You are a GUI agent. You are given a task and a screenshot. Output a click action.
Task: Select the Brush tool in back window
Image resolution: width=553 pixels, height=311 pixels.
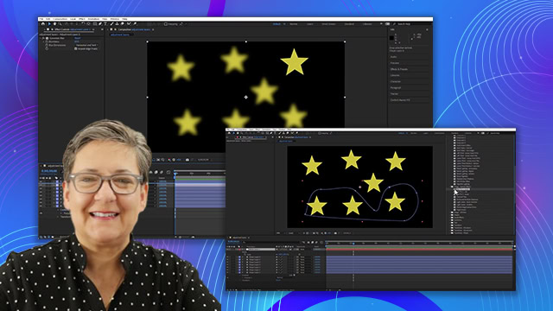coord(111,24)
